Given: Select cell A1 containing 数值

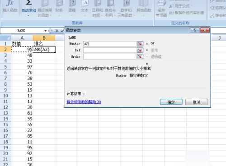Looking at the screenshot, I should point(22,44).
